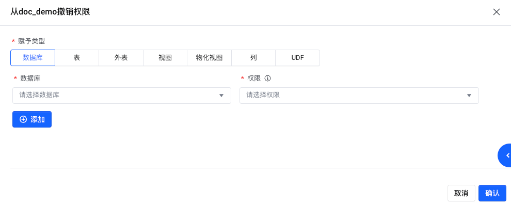Screen dimensions: 511x205
Task: Expand the blue side panel chevron
Action: tap(506, 155)
